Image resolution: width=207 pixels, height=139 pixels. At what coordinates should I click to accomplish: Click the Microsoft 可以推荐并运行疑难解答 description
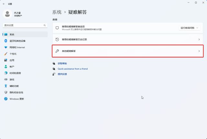(x=82, y=29)
